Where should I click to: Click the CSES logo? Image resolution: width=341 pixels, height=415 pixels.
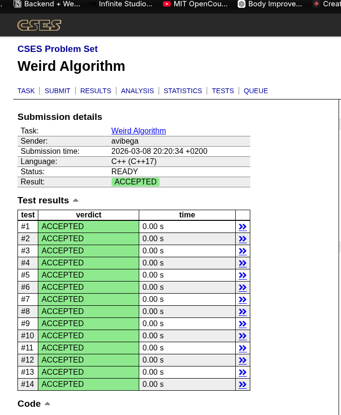coord(39,25)
